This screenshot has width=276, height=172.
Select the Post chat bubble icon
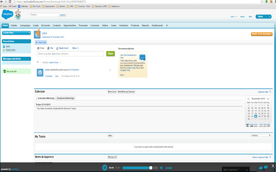point(38,48)
